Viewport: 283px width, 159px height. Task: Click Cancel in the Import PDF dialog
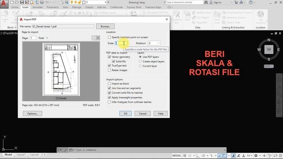click(x=142, y=114)
